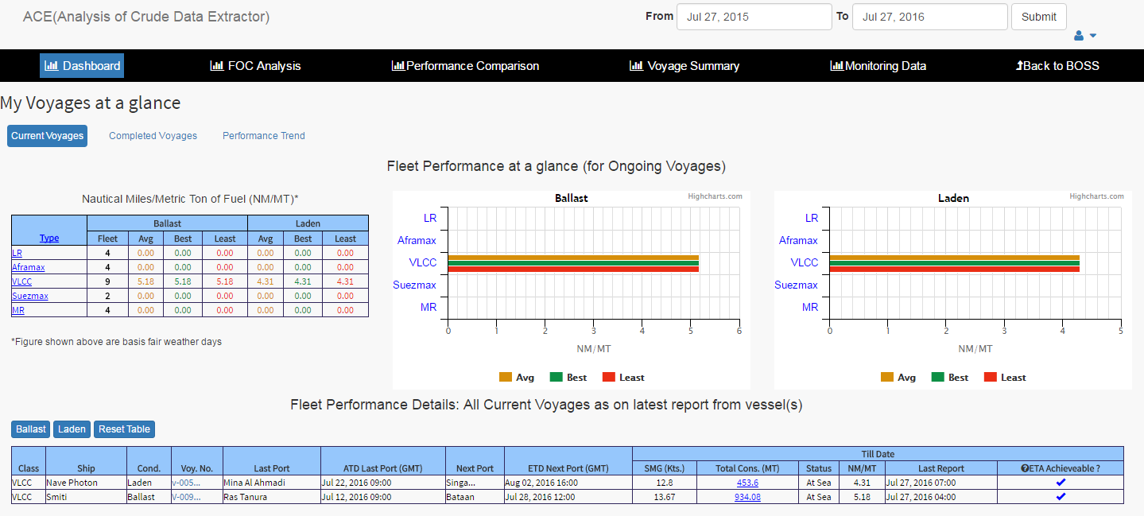Open the To date picker field
Image resolution: width=1144 pixels, height=516 pixels.
click(929, 17)
